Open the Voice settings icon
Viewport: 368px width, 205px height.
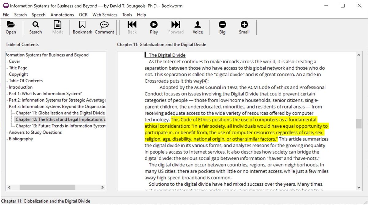(x=197, y=27)
